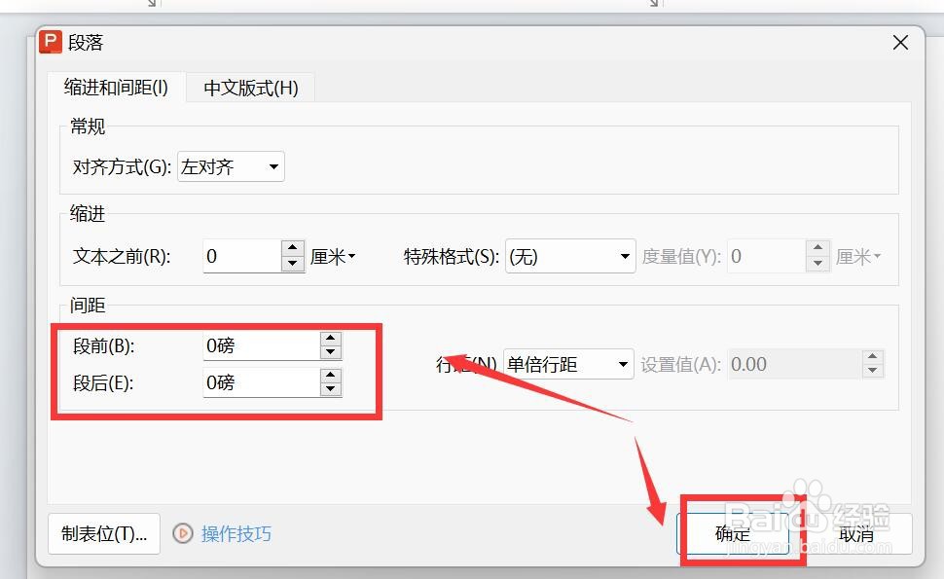944x579 pixels.
Task: Switch to the 中文版式 tab
Action: [x=250, y=87]
